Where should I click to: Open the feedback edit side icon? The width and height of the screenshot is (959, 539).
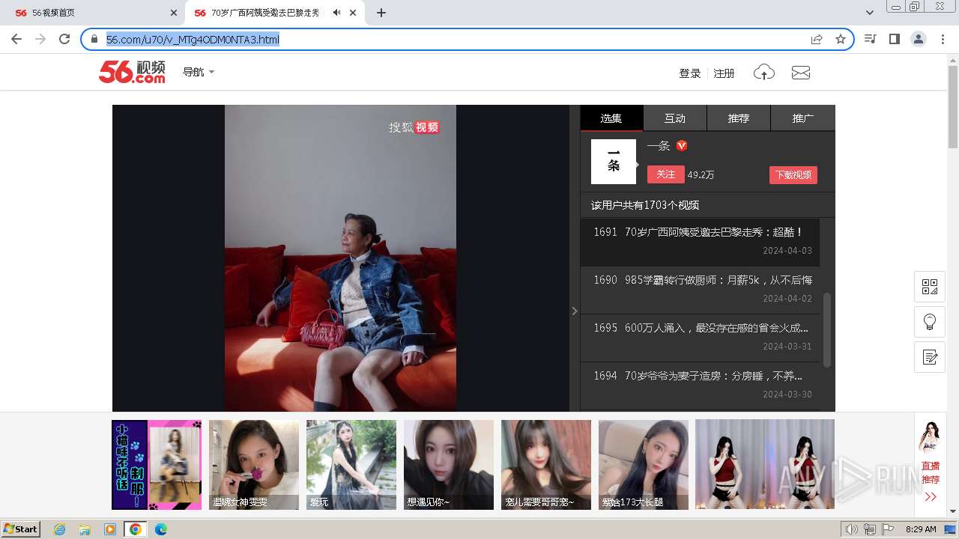point(930,357)
